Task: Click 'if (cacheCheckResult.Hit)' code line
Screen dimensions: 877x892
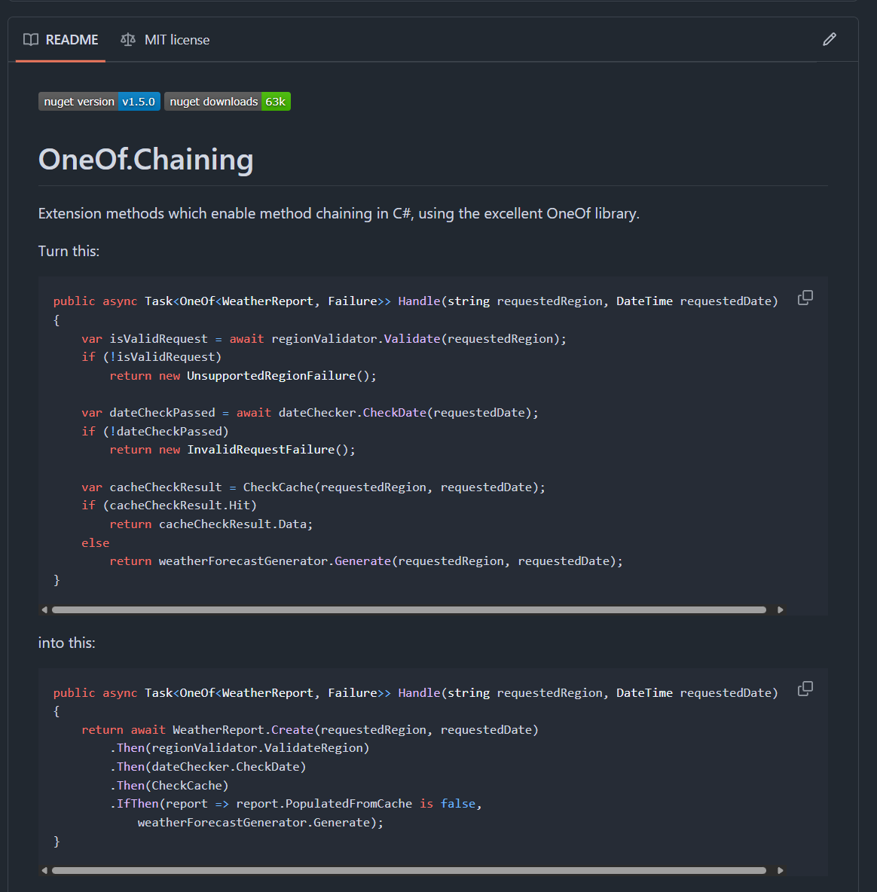Action: (x=170, y=506)
